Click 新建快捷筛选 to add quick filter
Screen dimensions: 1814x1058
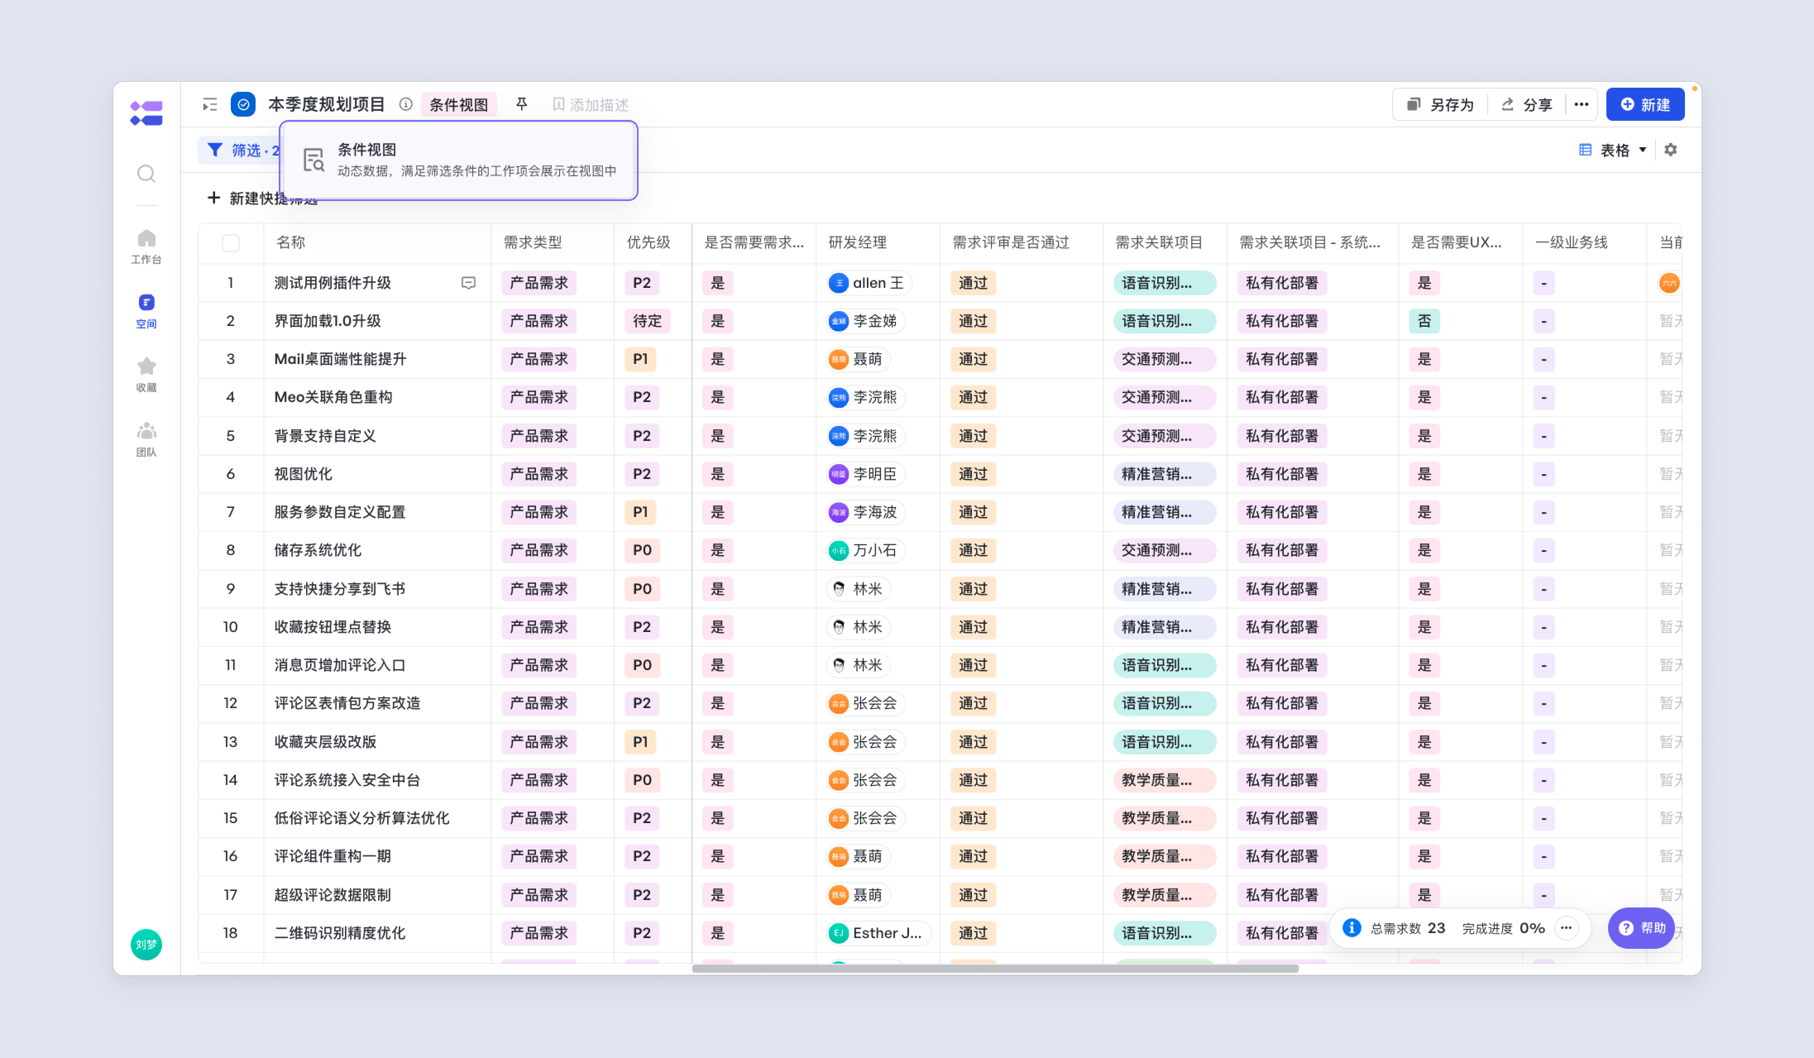(x=263, y=198)
